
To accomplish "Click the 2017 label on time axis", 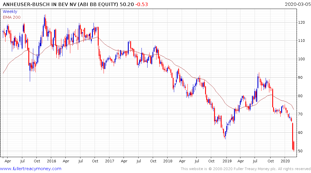I will 109,161.
